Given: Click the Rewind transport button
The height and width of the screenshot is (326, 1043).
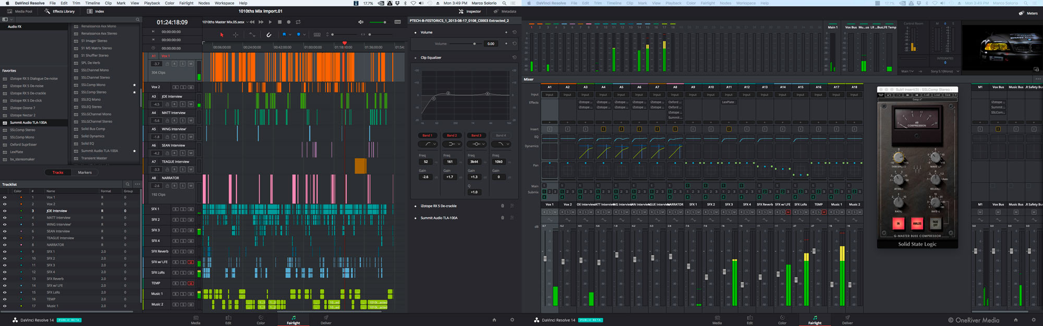Looking at the screenshot, I should tap(252, 22).
